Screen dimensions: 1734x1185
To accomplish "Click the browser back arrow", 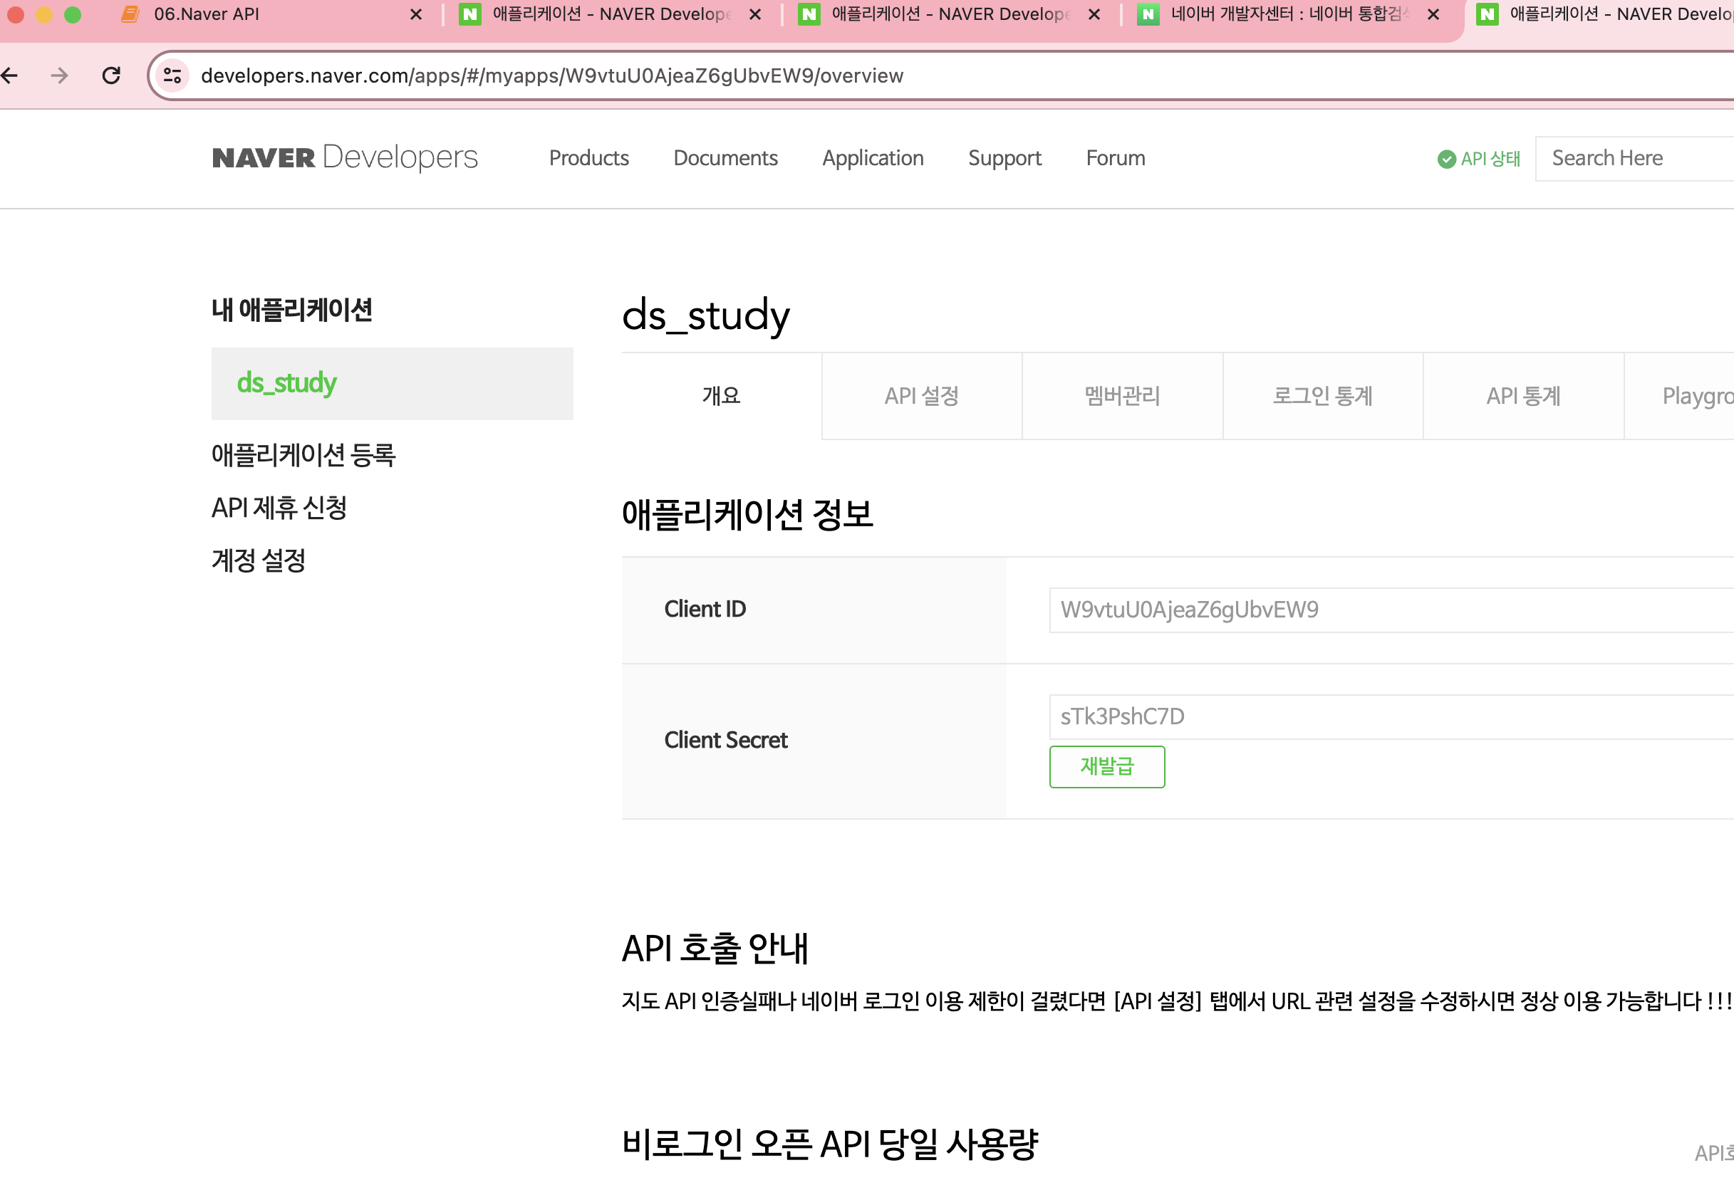I will [x=10, y=75].
